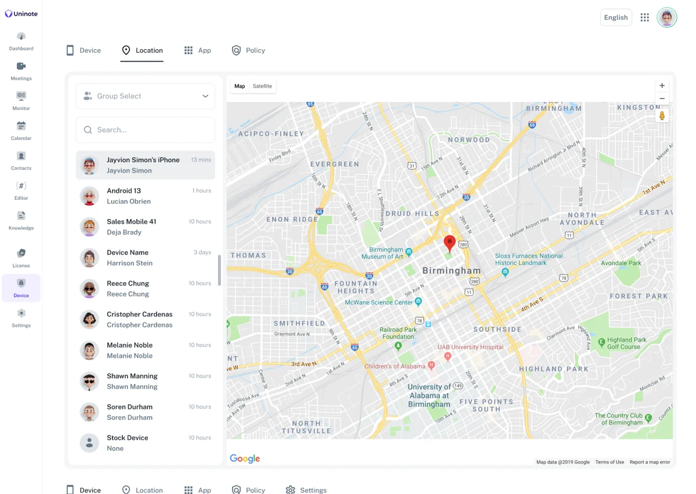Click the red map location pin
The image size is (696, 494).
pyautogui.click(x=449, y=243)
